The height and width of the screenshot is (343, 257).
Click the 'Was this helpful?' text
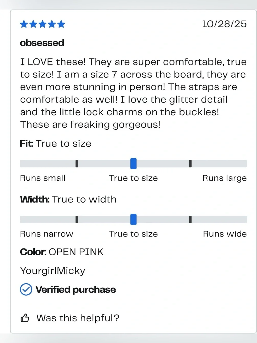[x=78, y=318]
